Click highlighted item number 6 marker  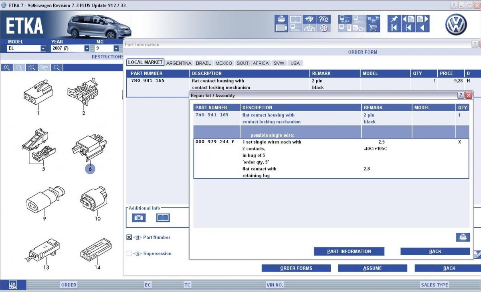90,169
